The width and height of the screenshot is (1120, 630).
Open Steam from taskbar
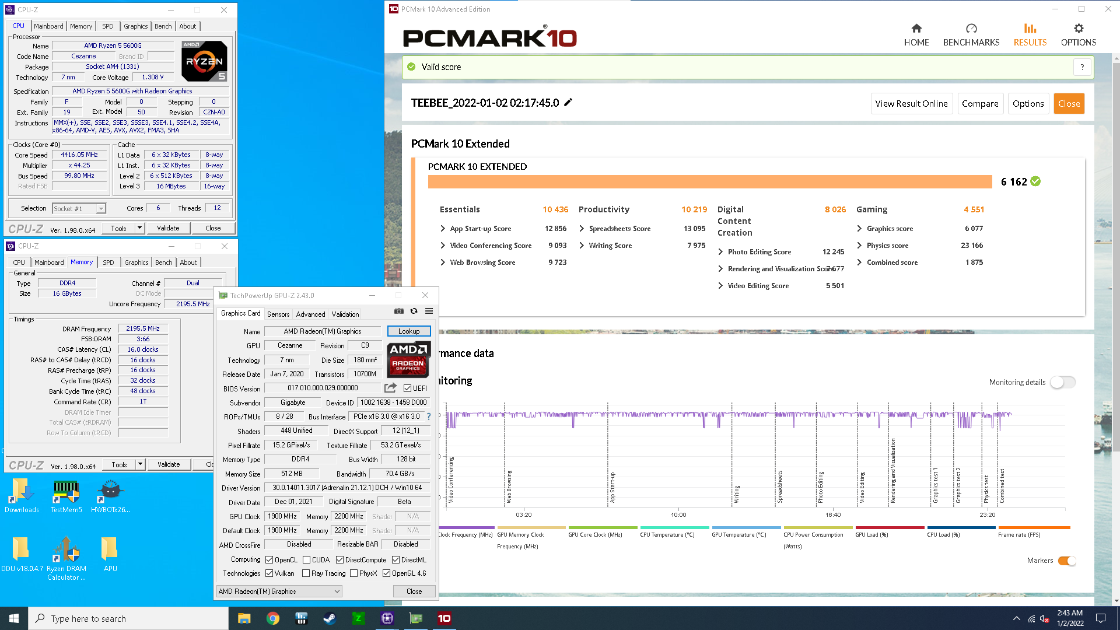(x=330, y=618)
